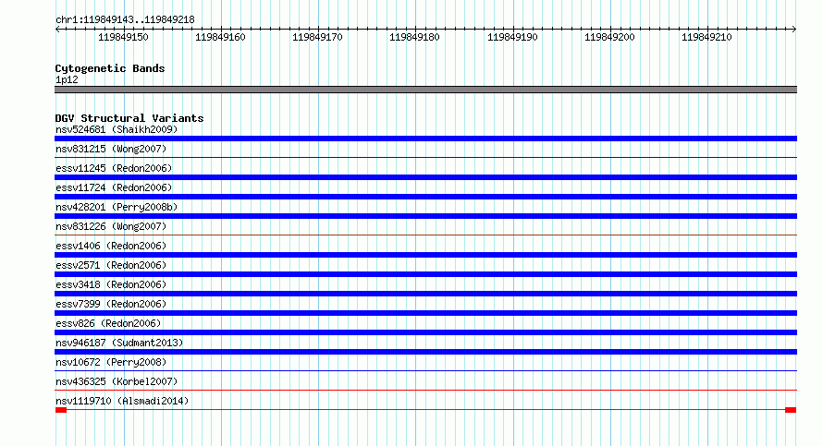
Task: Click left red block of nsv1119710
Action: coord(61,410)
